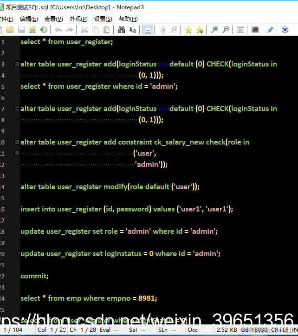298x336 pixels.
Task: Click 'modify(role default' on line 14
Action: (136, 187)
